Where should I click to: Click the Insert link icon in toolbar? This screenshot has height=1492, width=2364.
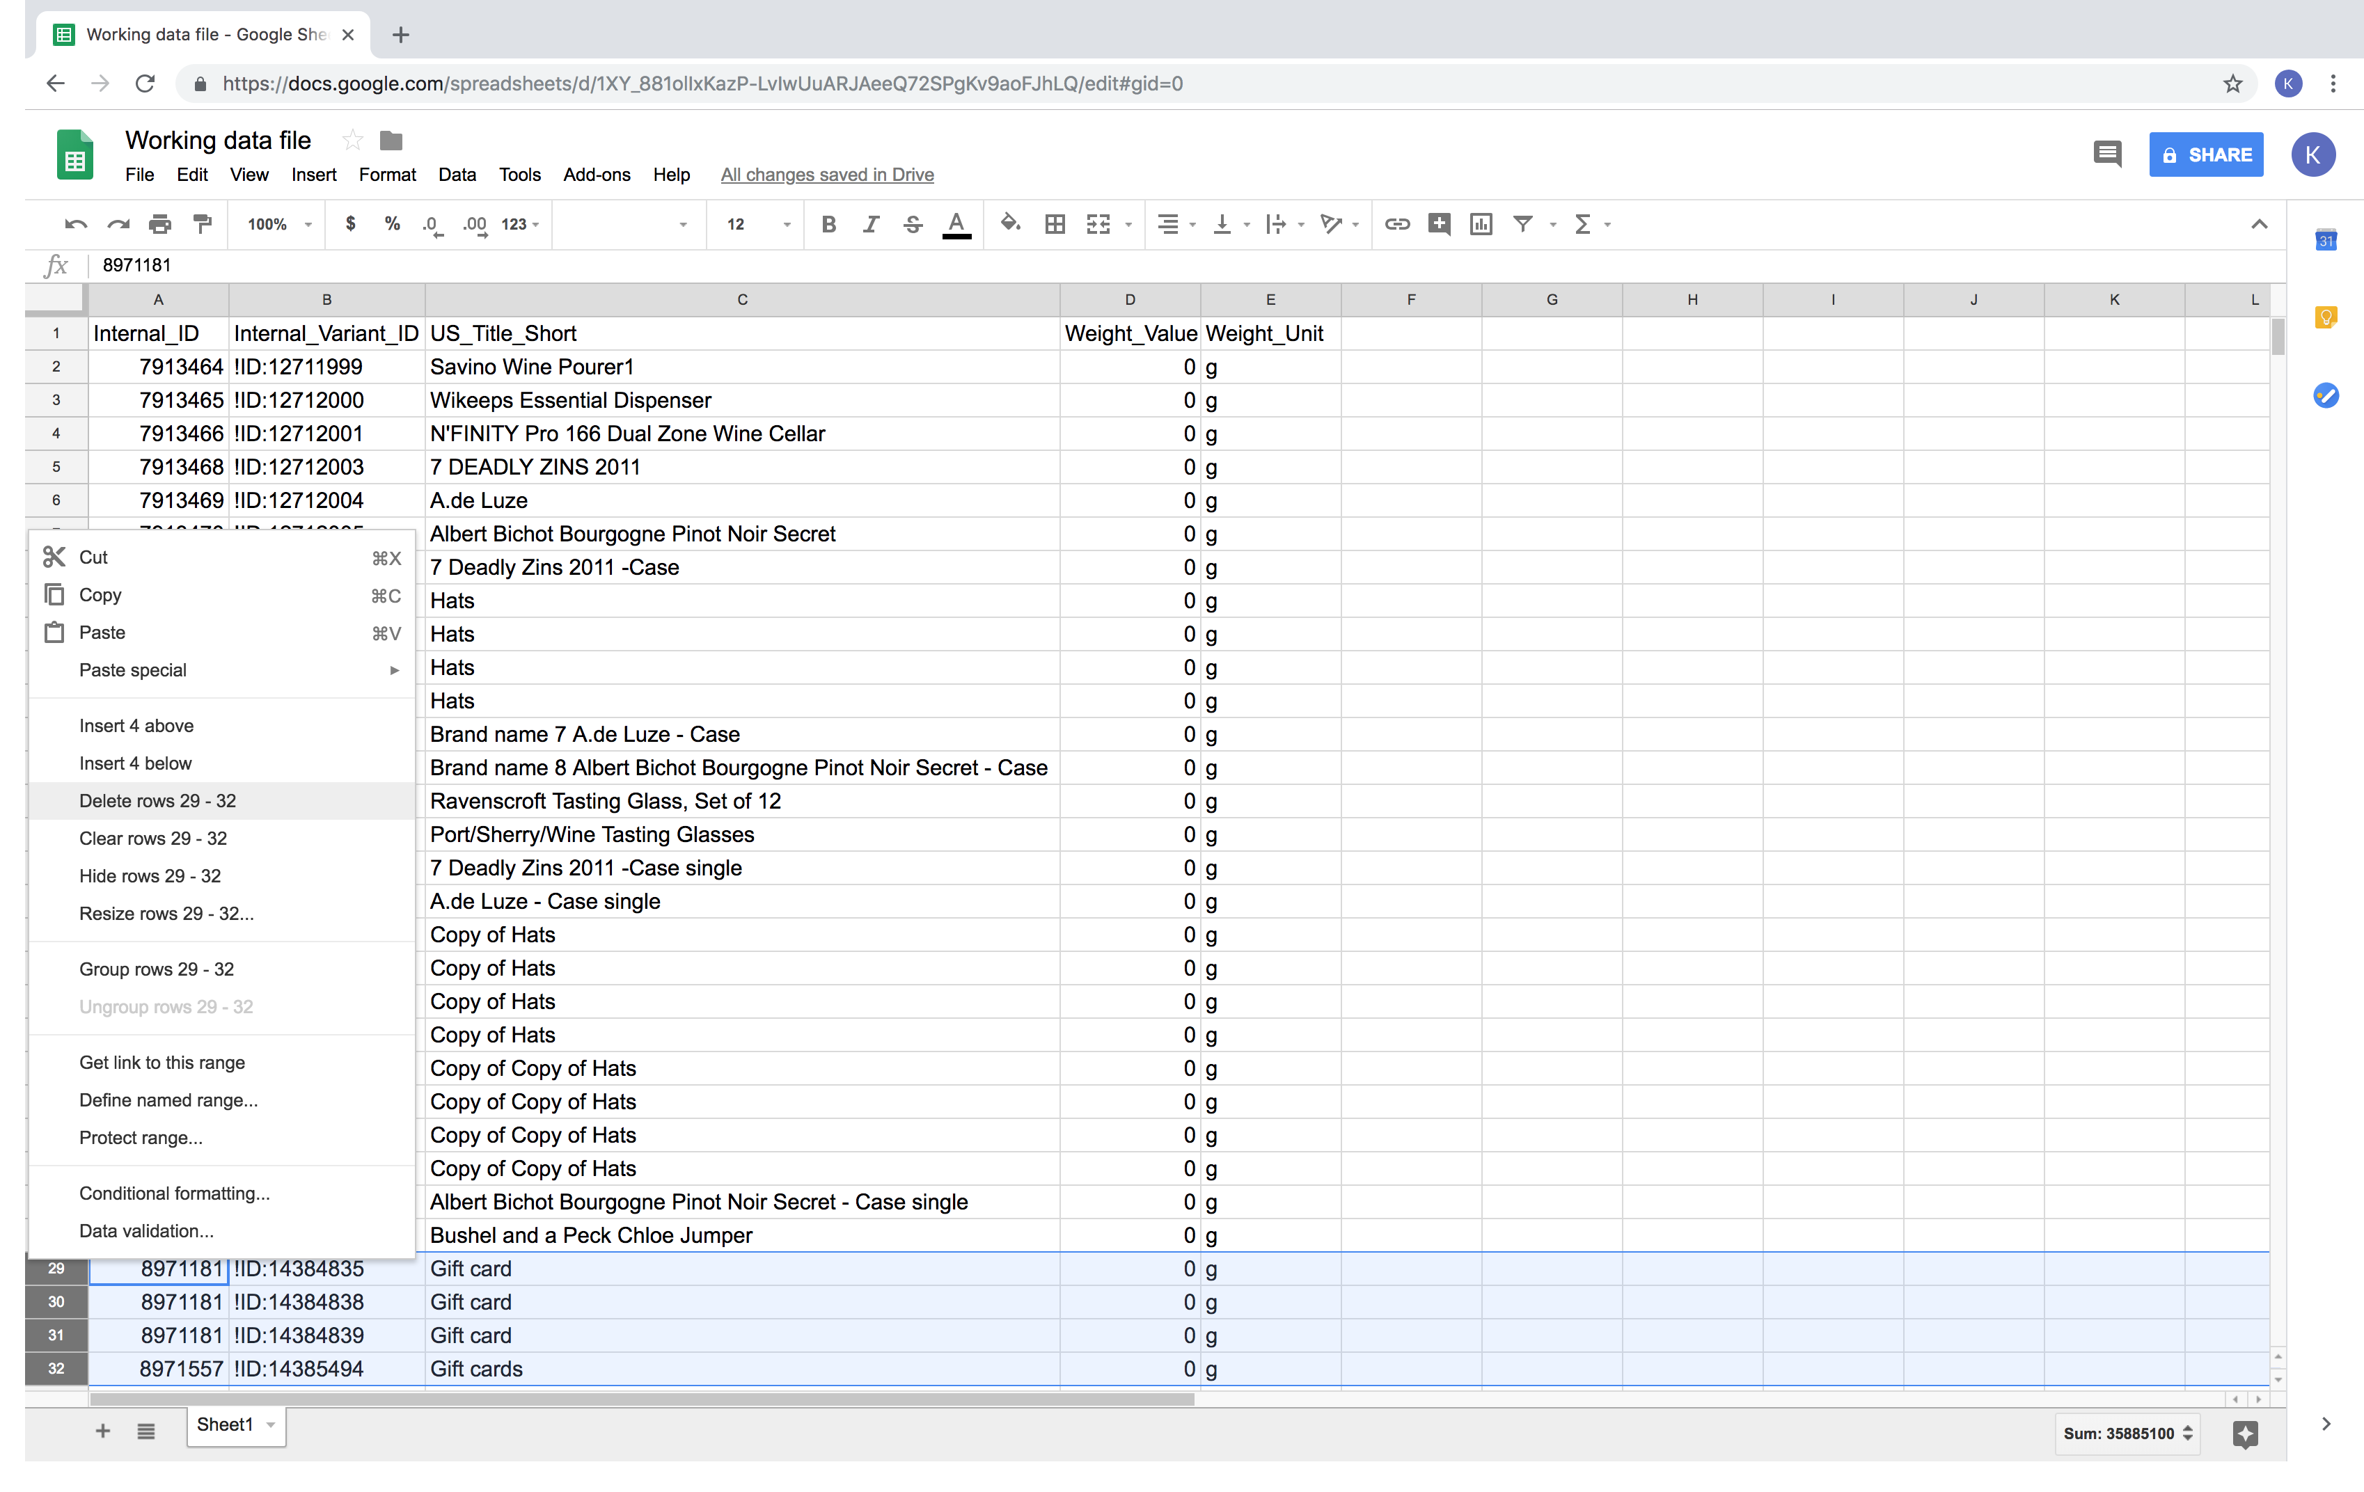tap(1396, 225)
